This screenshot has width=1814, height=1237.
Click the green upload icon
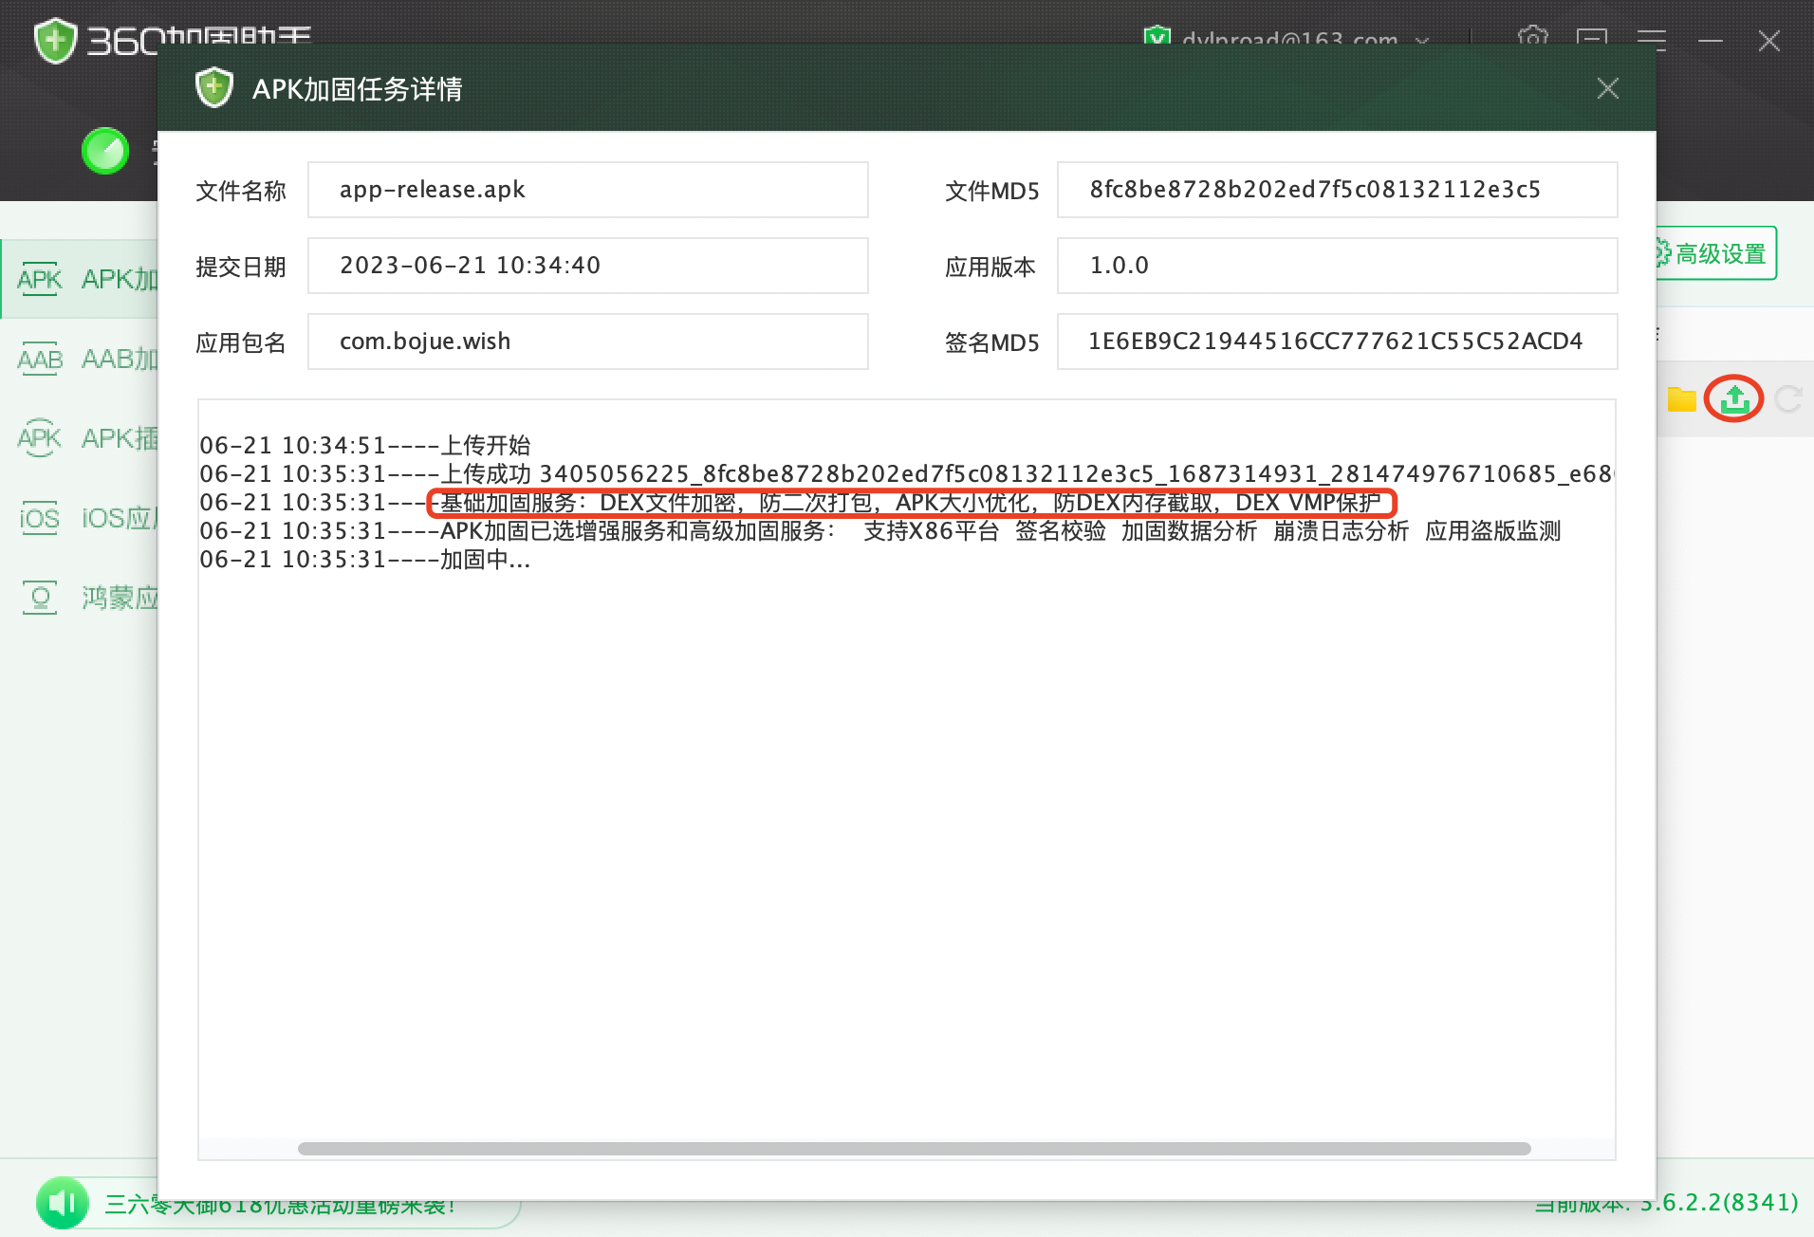coord(1734,399)
